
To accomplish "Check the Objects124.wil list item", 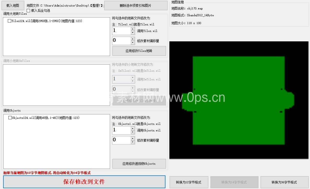I will [x=10, y=118].
